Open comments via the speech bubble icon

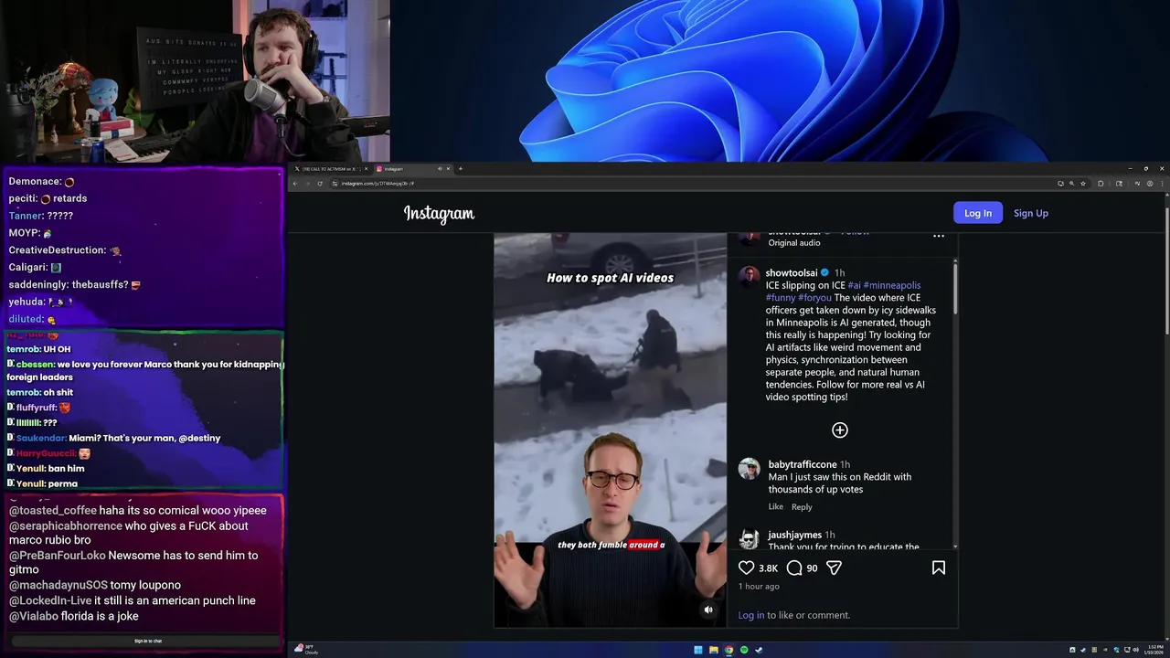pos(794,568)
